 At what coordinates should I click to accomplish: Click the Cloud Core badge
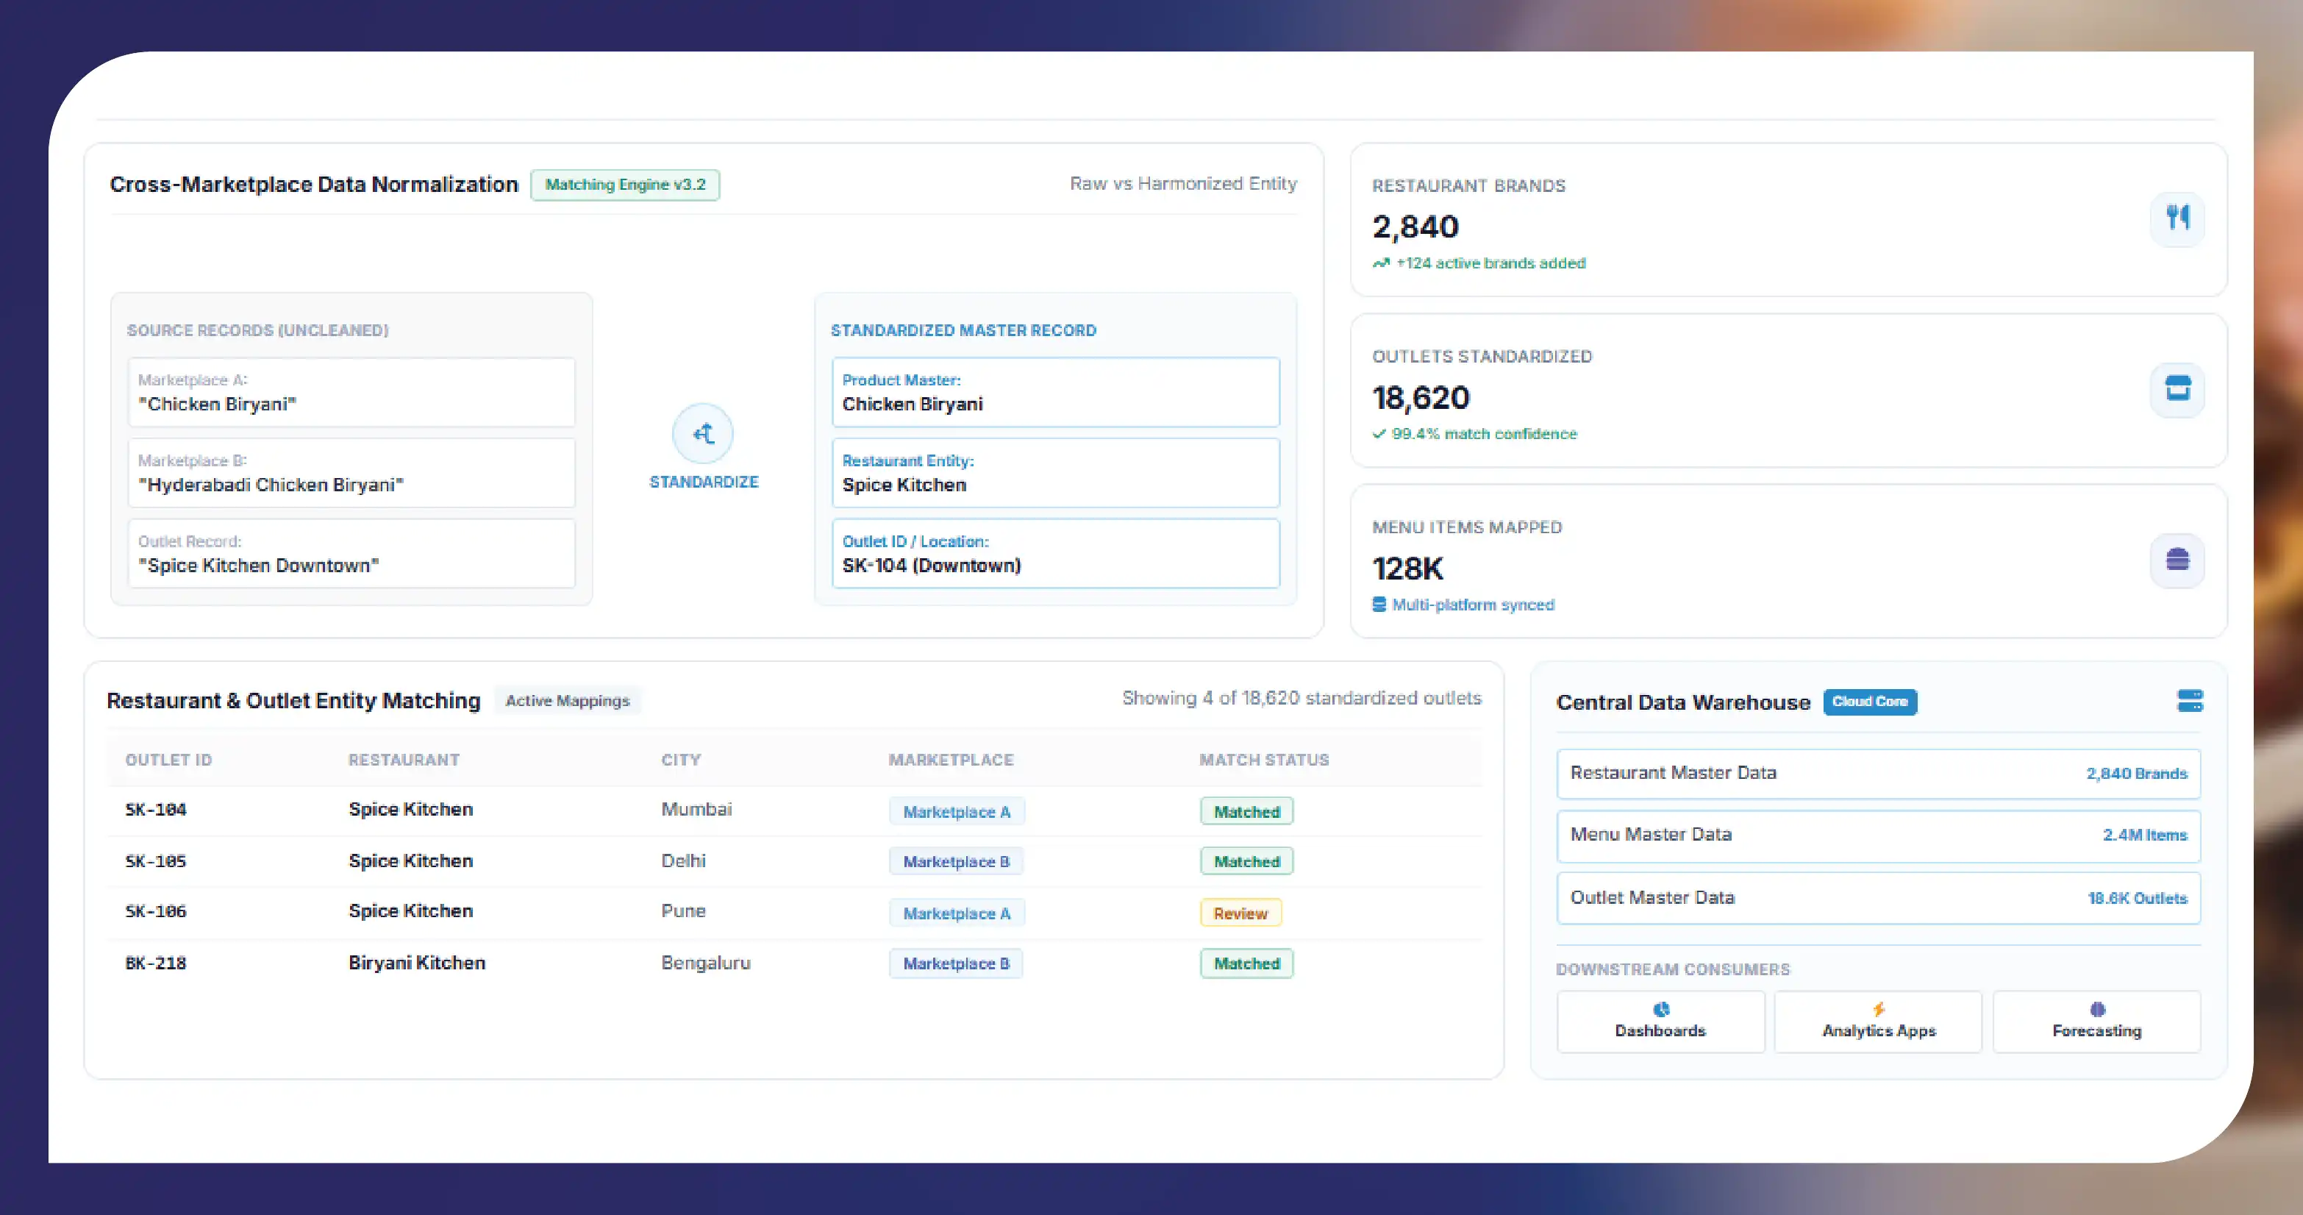[x=1869, y=701]
